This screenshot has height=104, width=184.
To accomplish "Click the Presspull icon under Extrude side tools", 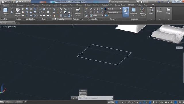I will point(11,12).
